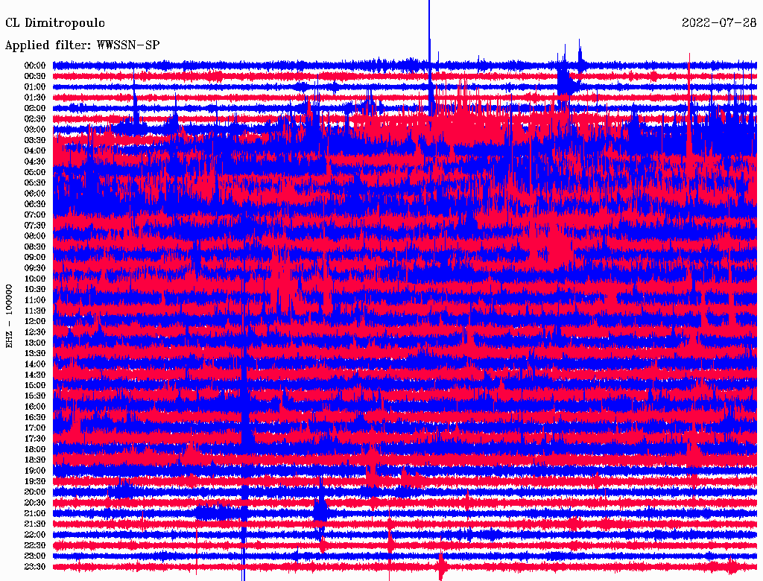
Task: Click the 19:00 time label
Action: (35, 471)
